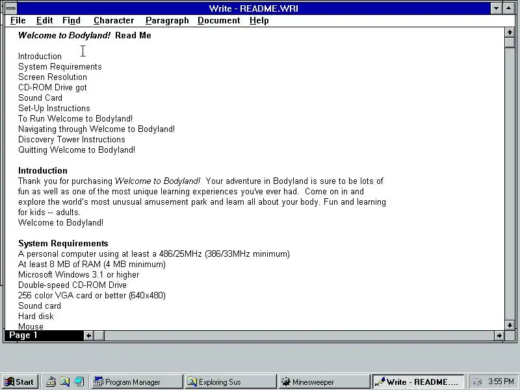Switch to Program Manager in taskbar
520x390 pixels.
(136, 382)
